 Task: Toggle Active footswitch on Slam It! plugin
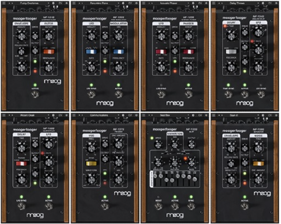tap(245, 206)
